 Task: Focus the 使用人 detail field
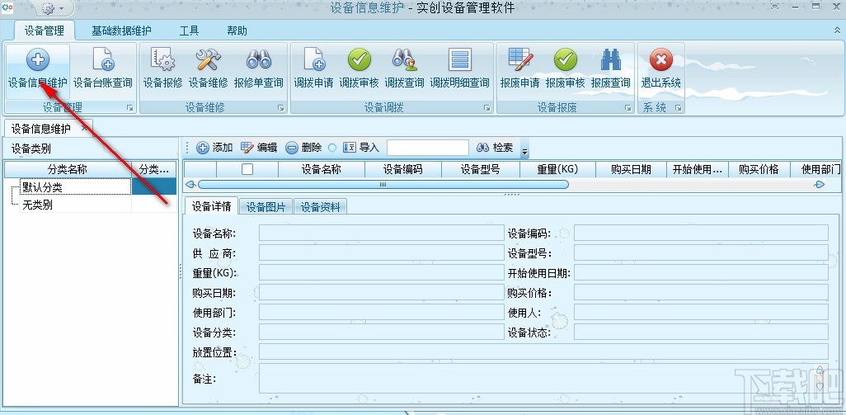[x=701, y=312]
